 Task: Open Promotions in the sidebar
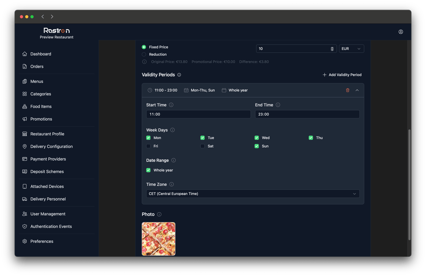pyautogui.click(x=41, y=119)
